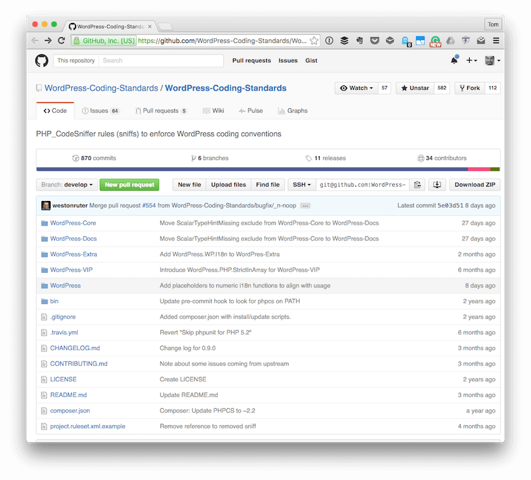This screenshot has height=480, width=531.
Task: Go back in browser history
Action: tap(34, 41)
